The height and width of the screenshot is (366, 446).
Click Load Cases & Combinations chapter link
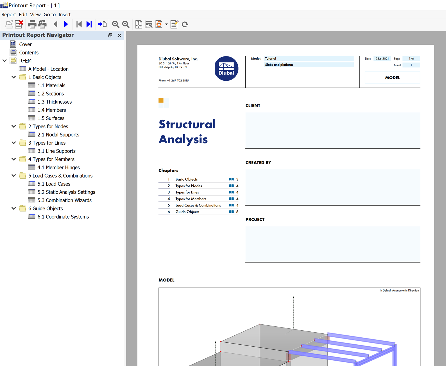[198, 205]
